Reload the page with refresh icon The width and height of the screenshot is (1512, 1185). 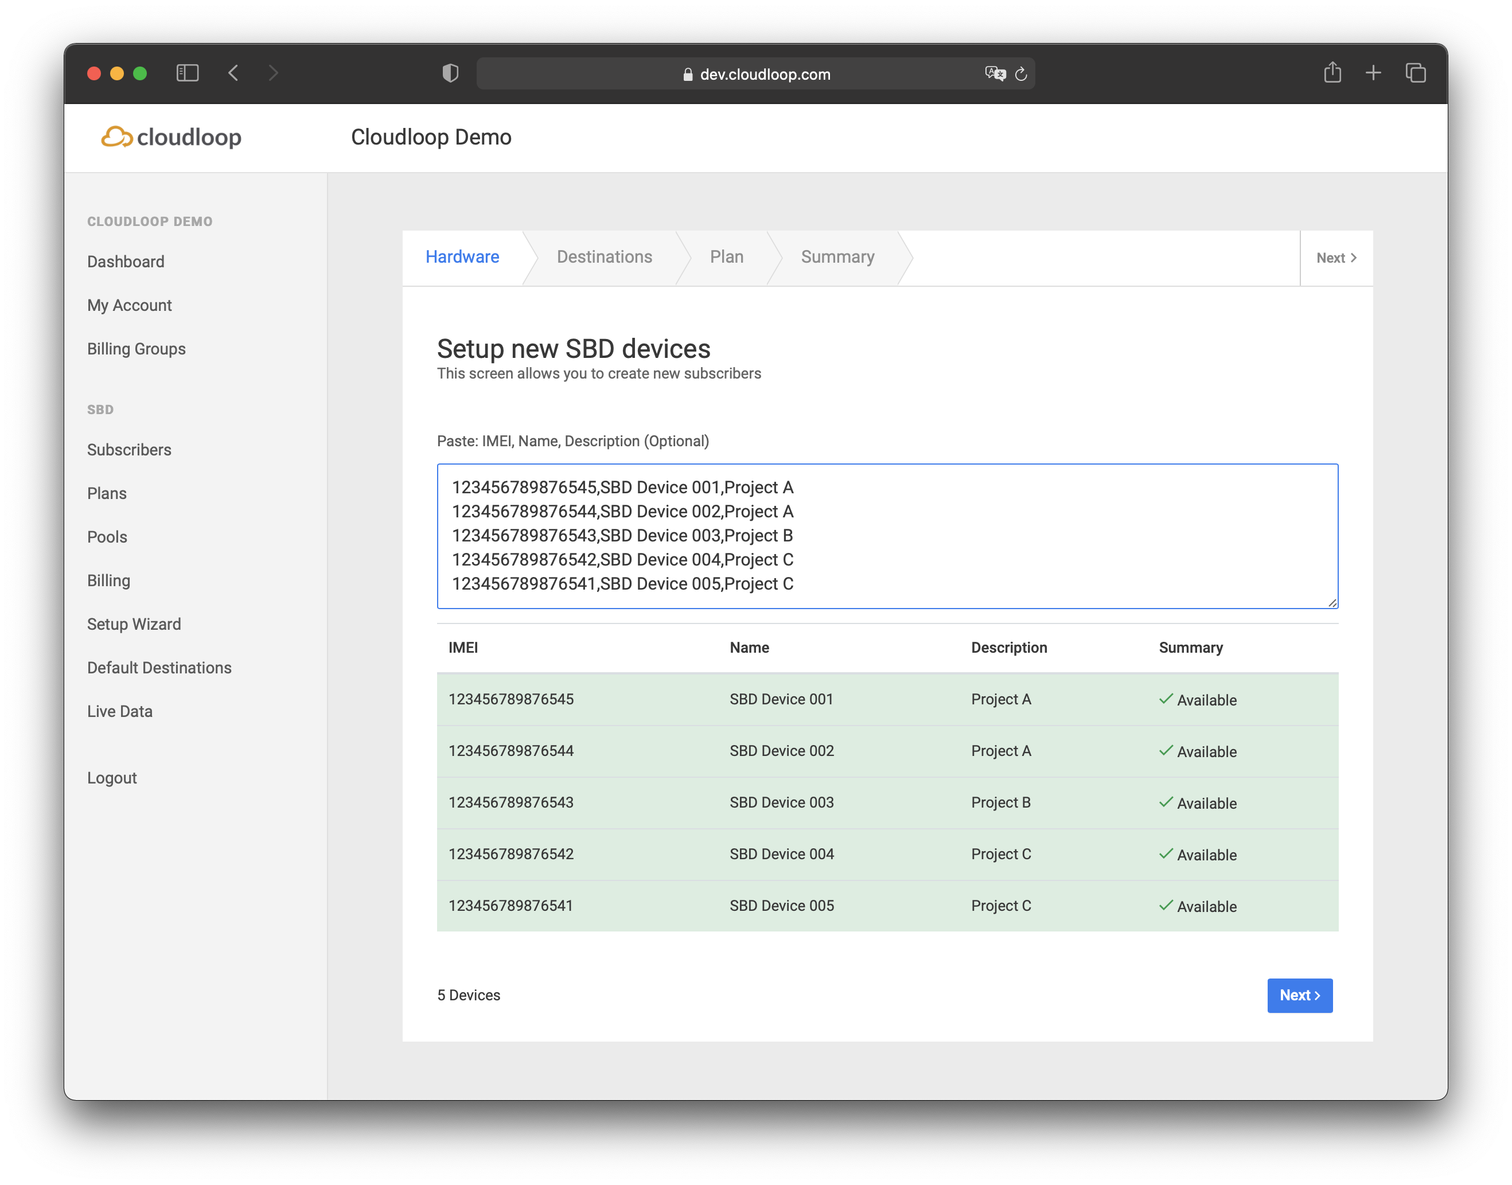click(x=1021, y=73)
